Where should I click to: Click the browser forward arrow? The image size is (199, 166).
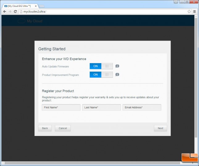point(10,11)
